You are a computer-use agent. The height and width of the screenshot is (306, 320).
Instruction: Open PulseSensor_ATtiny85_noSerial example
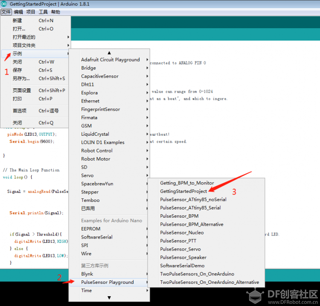pos(206,200)
